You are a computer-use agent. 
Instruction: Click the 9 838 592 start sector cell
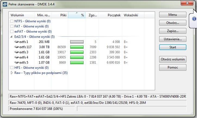pyautogui.click(x=113, y=47)
